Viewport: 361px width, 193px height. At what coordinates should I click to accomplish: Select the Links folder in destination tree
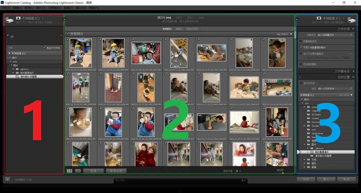click(x=314, y=130)
